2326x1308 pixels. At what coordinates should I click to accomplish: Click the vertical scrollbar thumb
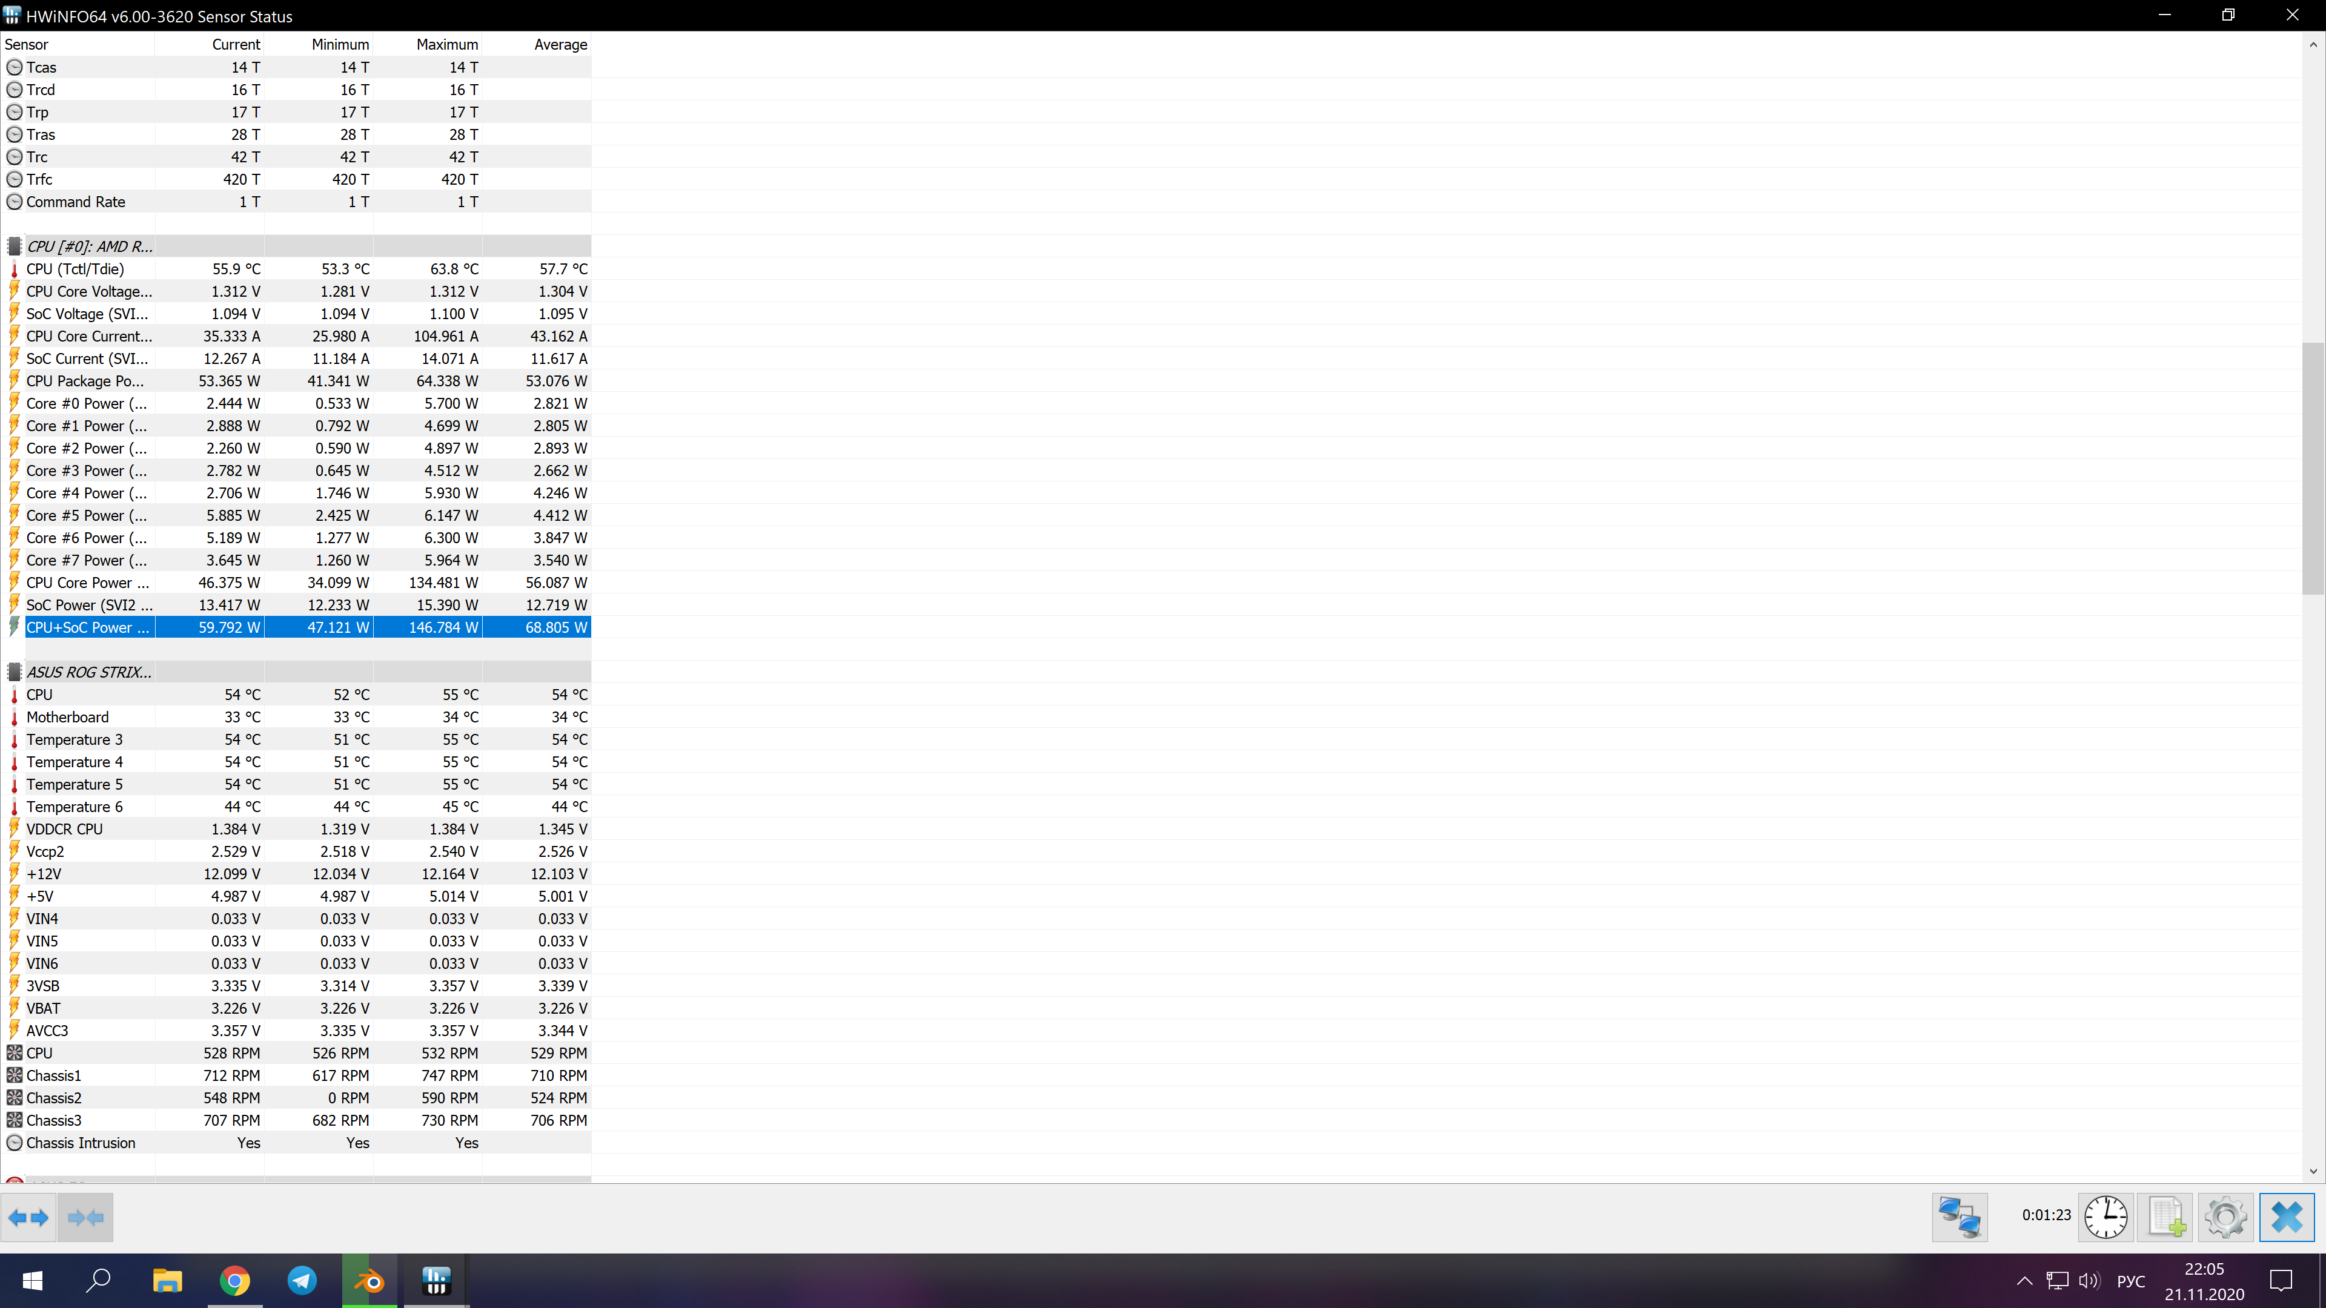point(2313,467)
